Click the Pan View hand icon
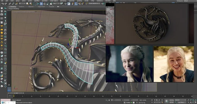The height and width of the screenshot is (104, 197). [191, 102]
